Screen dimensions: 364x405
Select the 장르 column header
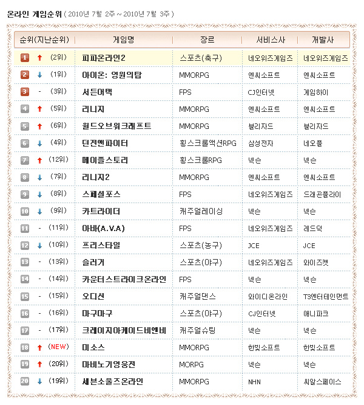click(207, 40)
